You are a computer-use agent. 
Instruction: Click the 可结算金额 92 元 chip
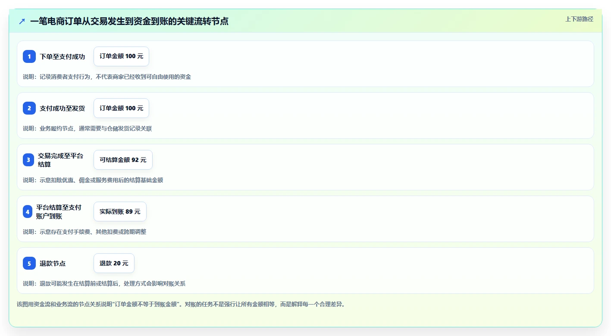click(x=123, y=160)
